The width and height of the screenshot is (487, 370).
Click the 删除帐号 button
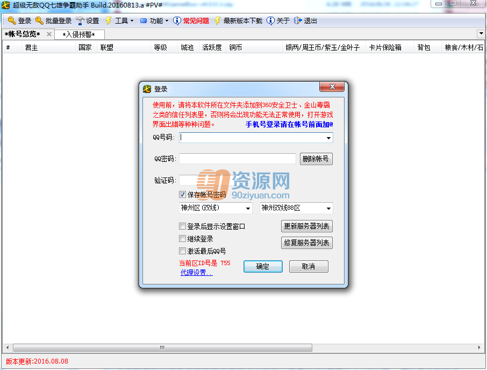316,159
